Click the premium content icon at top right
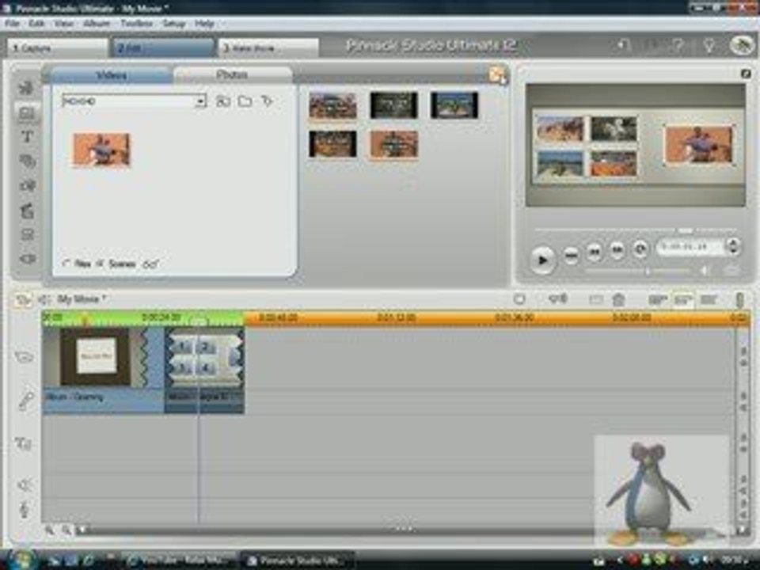The width and height of the screenshot is (760, 570). pos(741,46)
